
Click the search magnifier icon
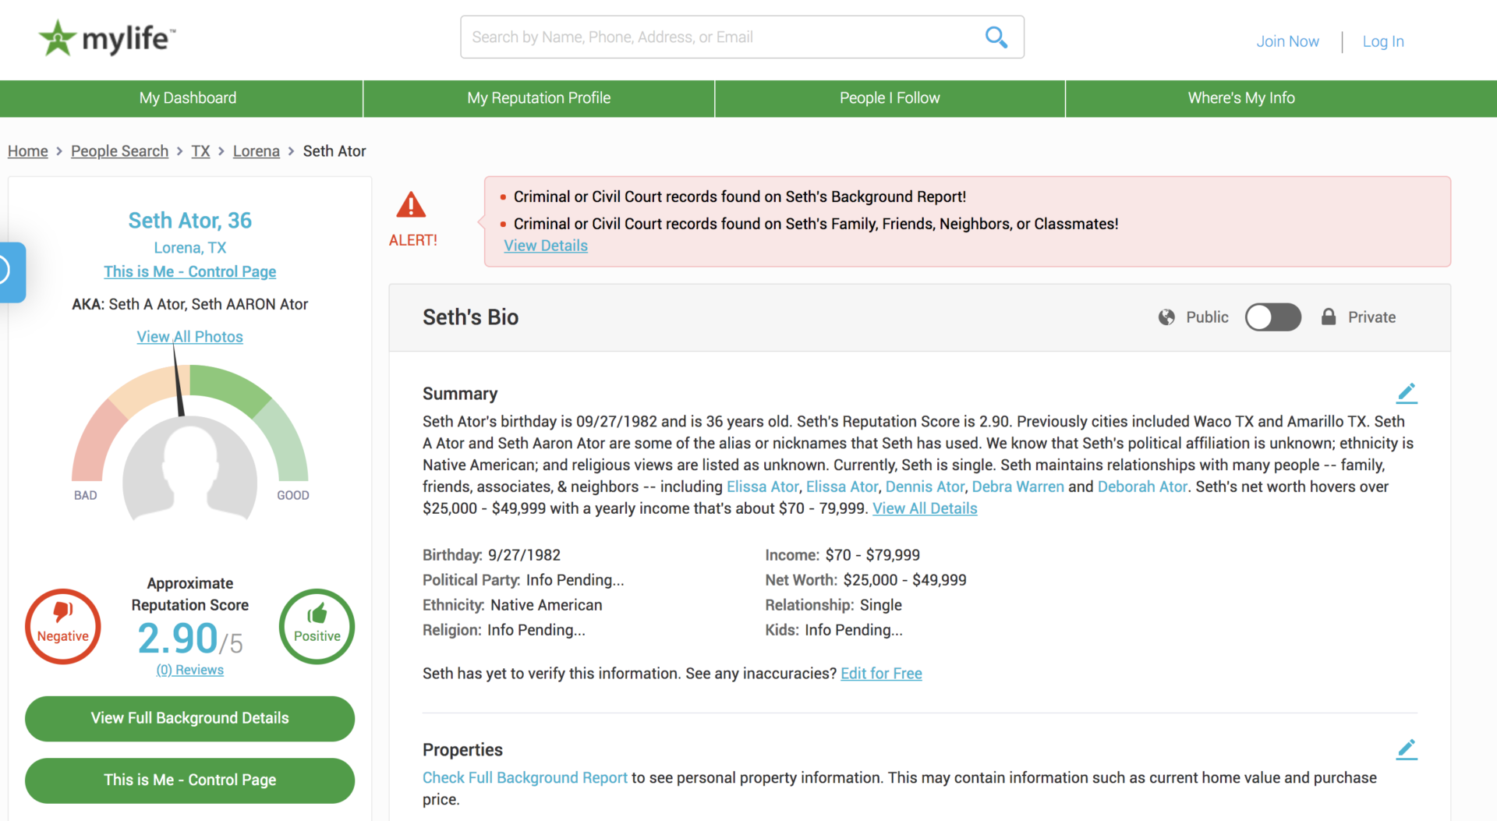[x=996, y=37]
